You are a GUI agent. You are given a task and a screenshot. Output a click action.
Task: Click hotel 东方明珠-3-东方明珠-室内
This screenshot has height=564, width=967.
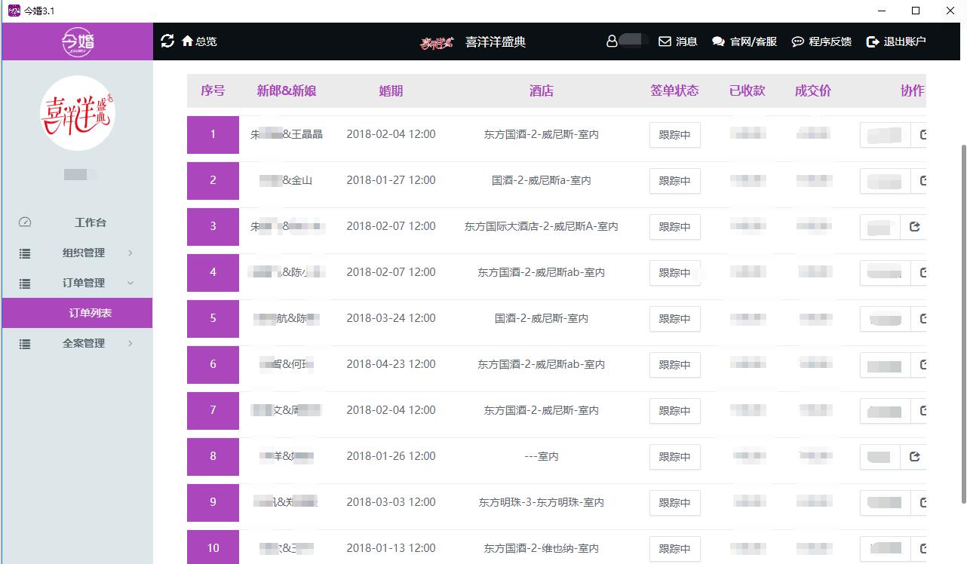(x=542, y=502)
